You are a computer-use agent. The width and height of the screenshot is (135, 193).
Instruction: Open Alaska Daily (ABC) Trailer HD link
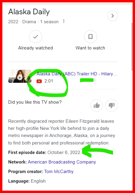[77, 74]
